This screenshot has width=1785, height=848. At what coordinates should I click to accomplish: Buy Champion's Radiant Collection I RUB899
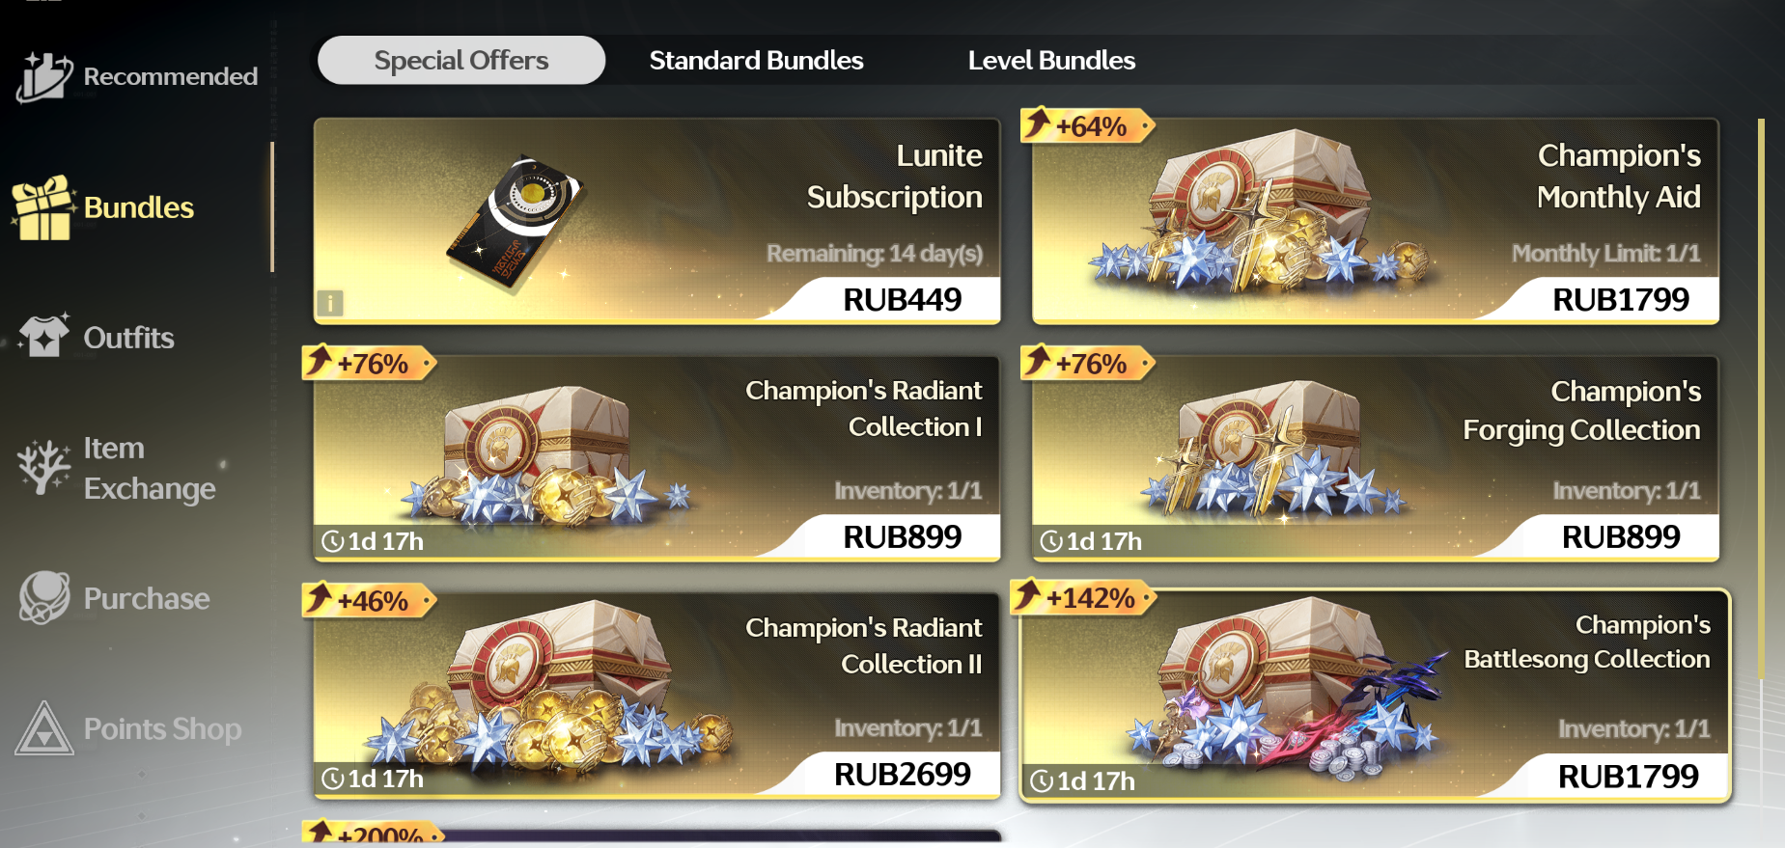[902, 536]
